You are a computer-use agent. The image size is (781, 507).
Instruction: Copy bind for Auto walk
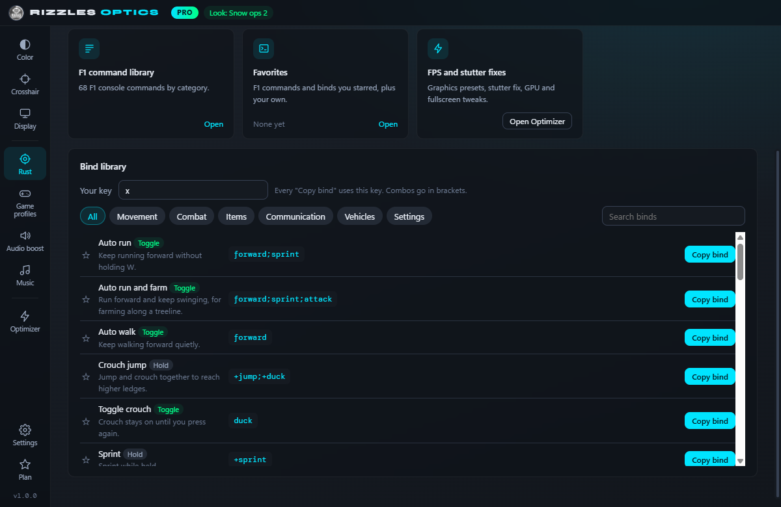710,338
